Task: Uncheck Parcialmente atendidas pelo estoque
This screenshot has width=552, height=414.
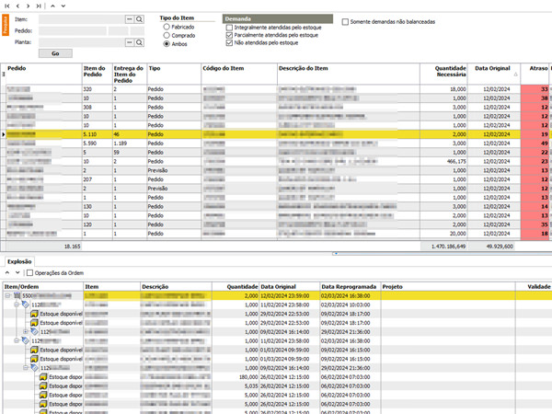Action: (x=229, y=35)
